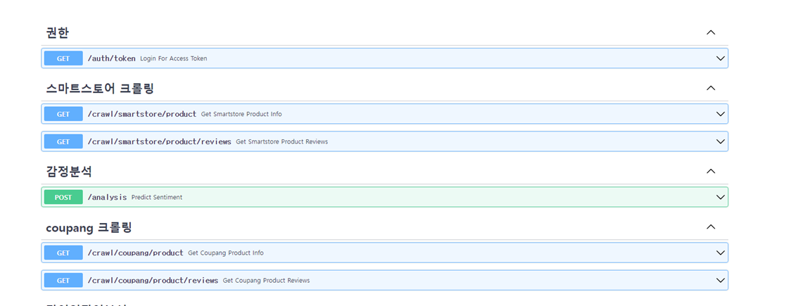Expand the /crawl/coupang/product row arrow
Screen dimensions: 798x306
pyautogui.click(x=720, y=253)
